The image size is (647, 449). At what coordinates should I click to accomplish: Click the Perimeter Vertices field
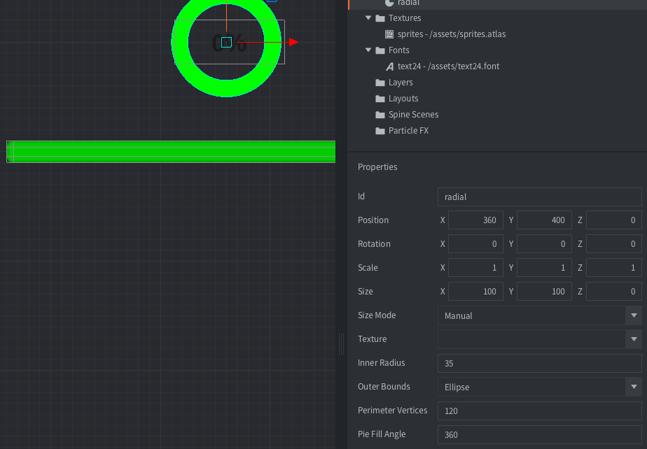(540, 411)
